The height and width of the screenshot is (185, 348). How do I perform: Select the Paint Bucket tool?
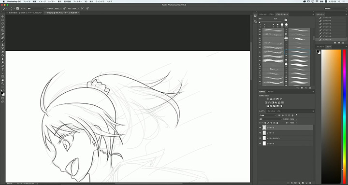point(3,56)
